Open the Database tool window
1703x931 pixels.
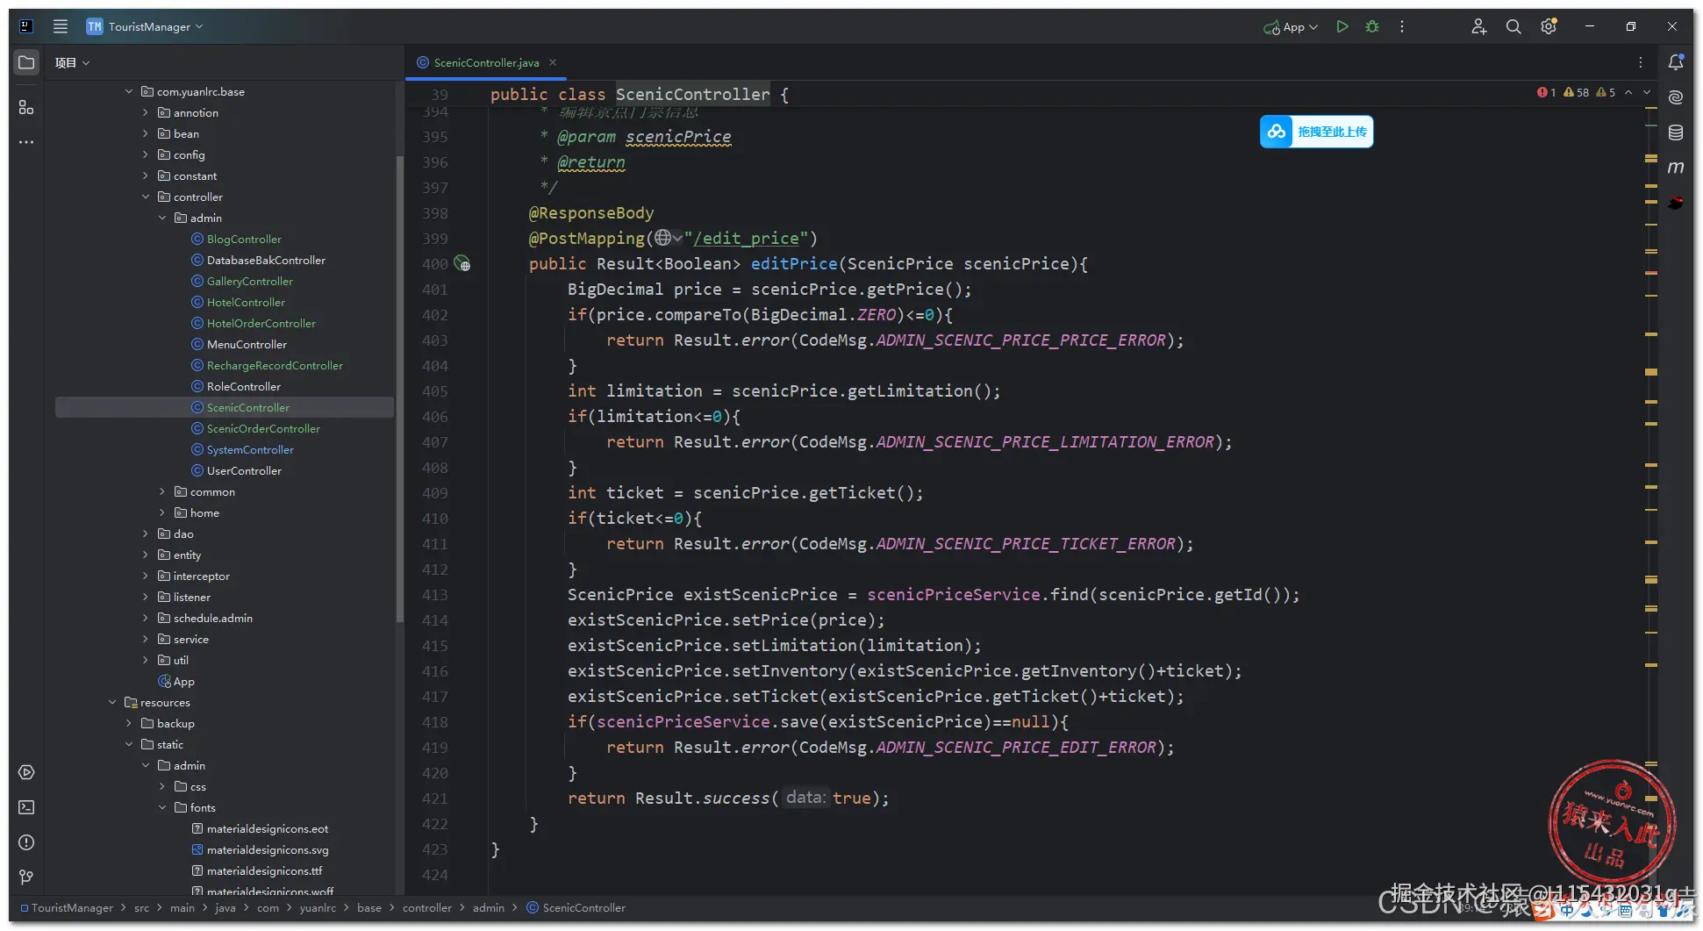[x=1676, y=132]
